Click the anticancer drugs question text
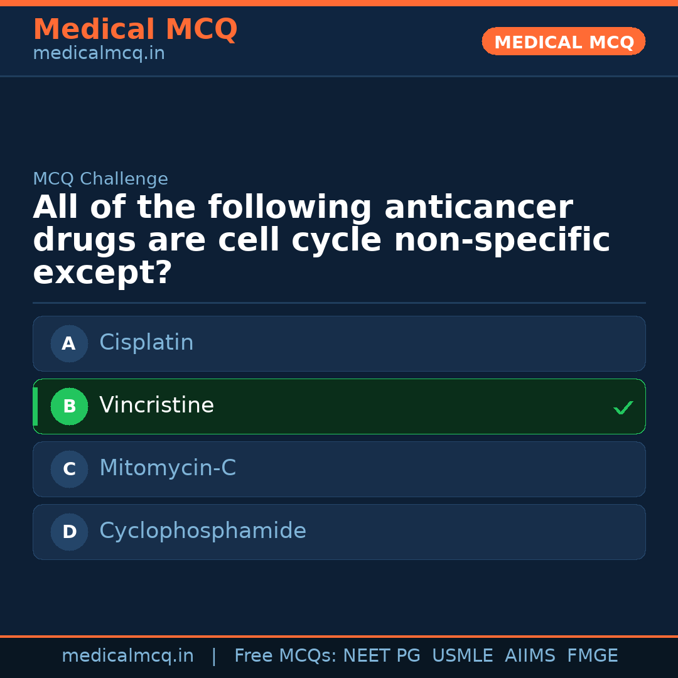This screenshot has height=678, width=678. coord(321,240)
